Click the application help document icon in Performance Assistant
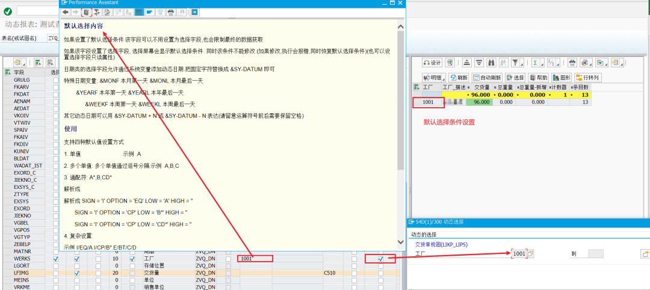This screenshot has width=650, height=290. coord(86,12)
